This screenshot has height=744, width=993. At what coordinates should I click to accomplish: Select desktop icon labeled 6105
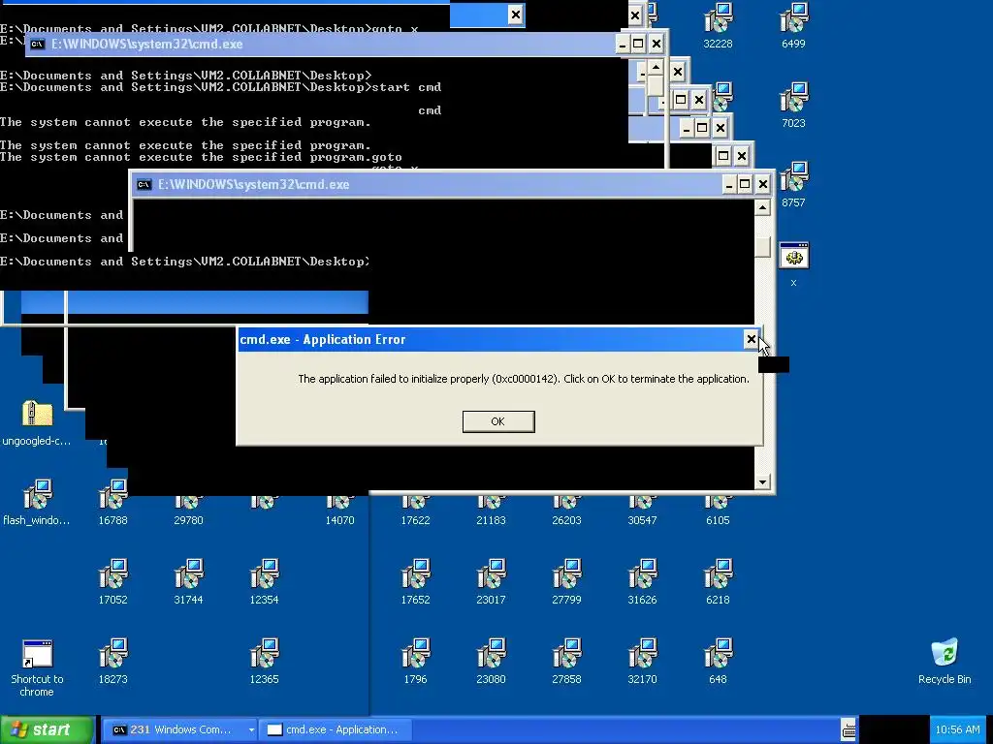(718, 511)
